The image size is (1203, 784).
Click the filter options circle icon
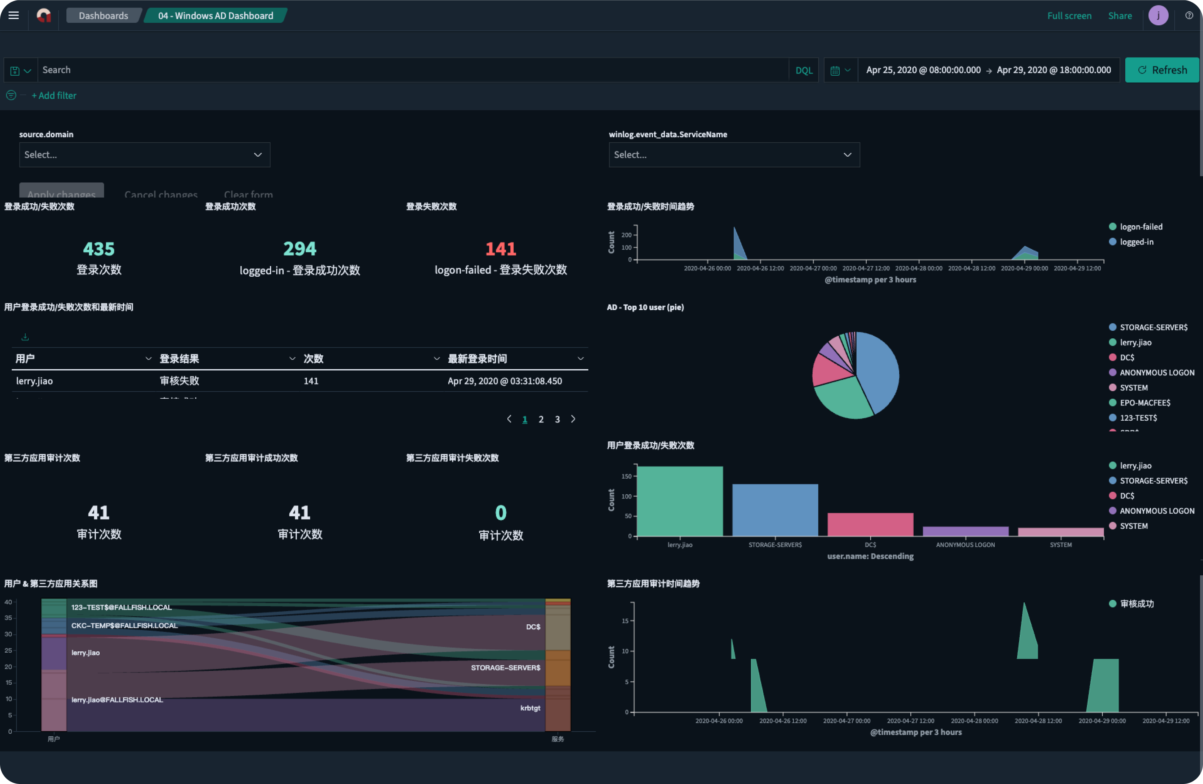coord(11,95)
